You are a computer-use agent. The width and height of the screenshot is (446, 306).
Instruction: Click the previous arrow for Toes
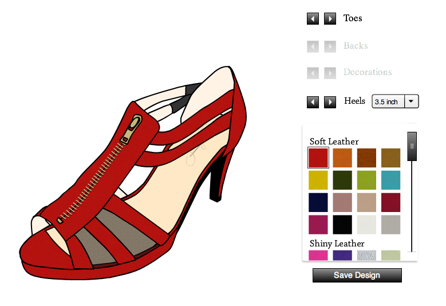(313, 19)
